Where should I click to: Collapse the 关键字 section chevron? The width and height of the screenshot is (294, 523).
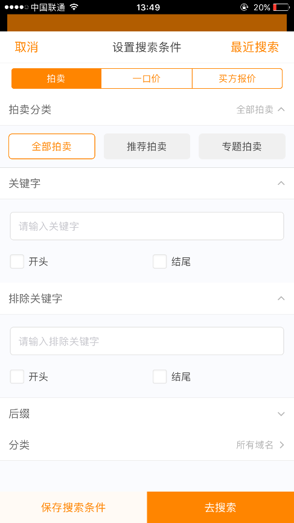pos(281,183)
